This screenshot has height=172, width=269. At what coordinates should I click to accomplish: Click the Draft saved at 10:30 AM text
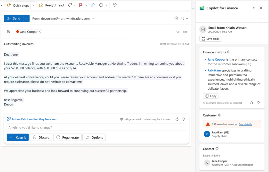click(174, 44)
